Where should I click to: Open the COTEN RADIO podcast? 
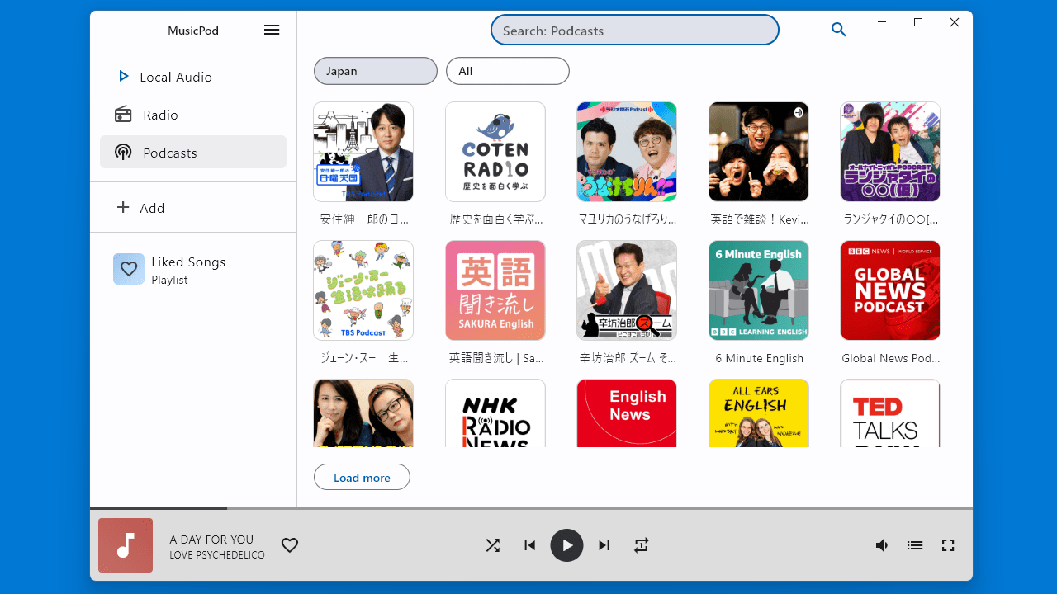point(495,152)
